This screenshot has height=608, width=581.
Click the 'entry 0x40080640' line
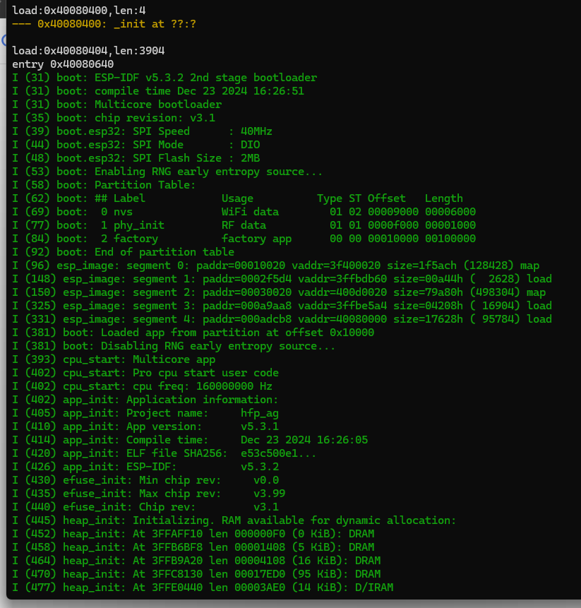[x=63, y=64]
